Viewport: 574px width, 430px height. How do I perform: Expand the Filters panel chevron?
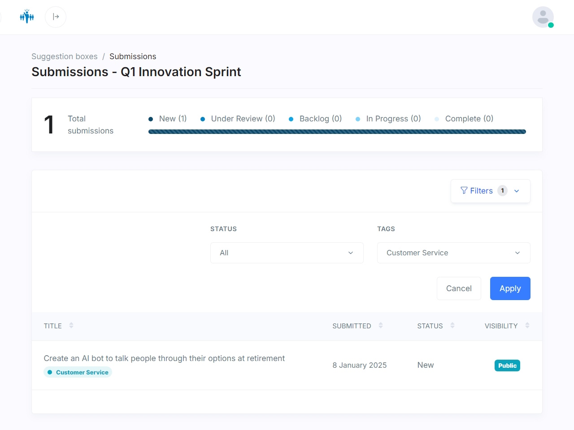tap(516, 191)
